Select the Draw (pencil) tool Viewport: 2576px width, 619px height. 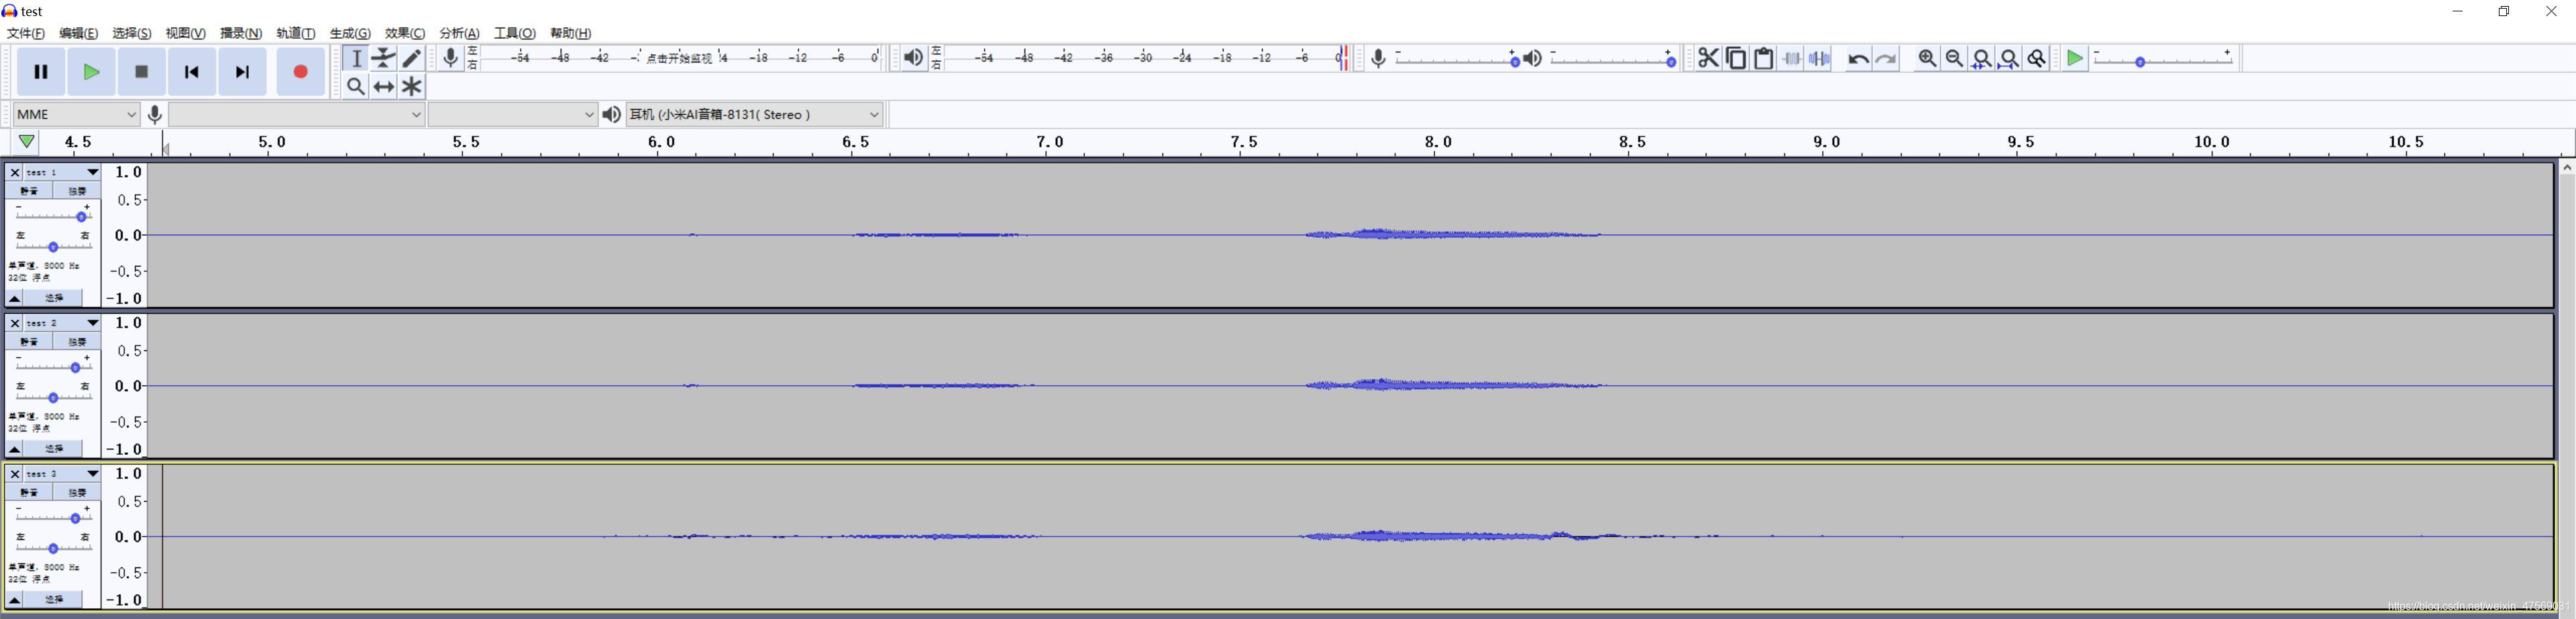click(x=412, y=58)
